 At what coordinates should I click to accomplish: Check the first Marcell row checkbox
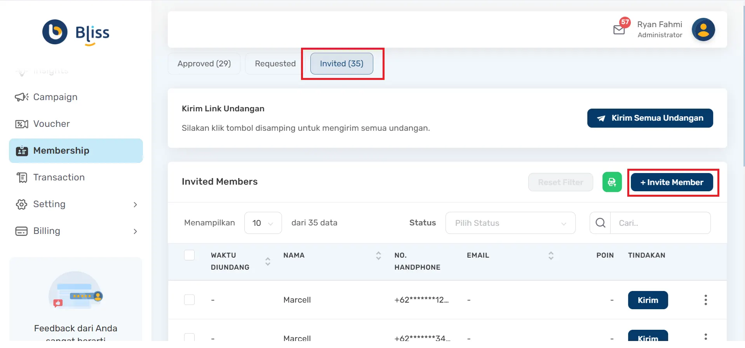pos(189,300)
